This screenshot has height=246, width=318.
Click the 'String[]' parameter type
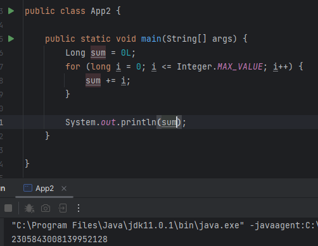[x=186, y=39]
